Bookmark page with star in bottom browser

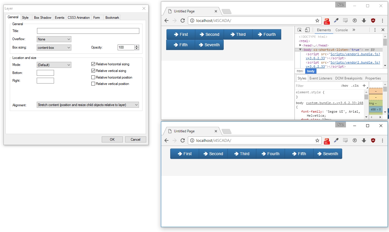click(317, 140)
